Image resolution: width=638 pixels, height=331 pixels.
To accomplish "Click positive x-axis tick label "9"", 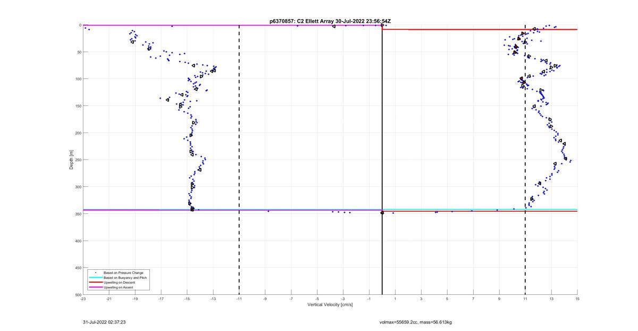I will 499,299.
